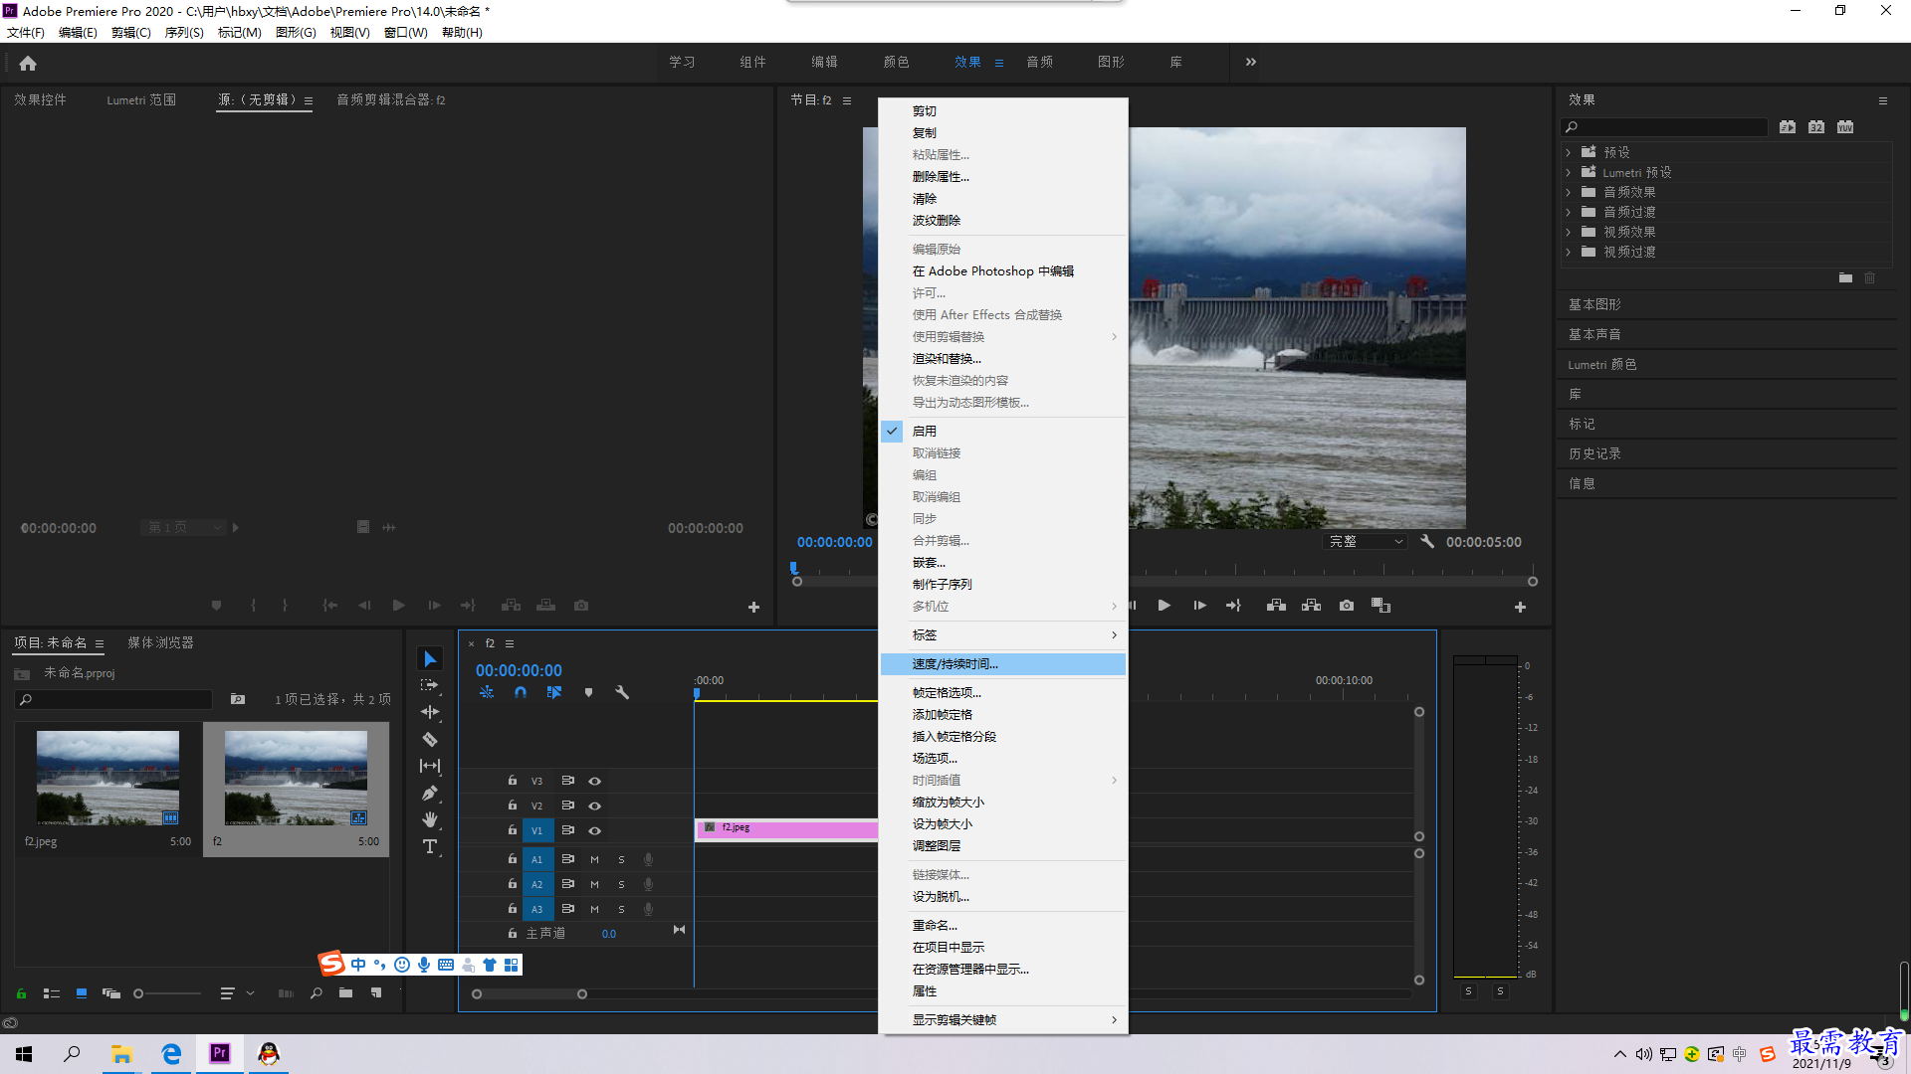The image size is (1911, 1074).
Task: Open the 基本图形 panel
Action: coord(1594,304)
